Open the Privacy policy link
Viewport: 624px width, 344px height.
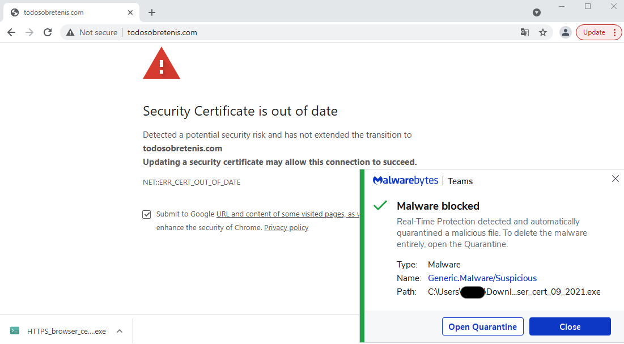286,227
